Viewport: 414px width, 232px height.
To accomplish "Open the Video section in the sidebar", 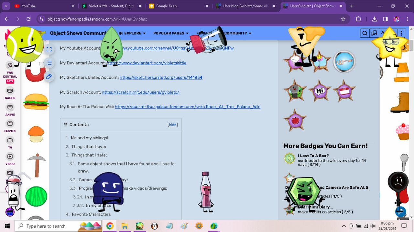I will tap(10, 159).
